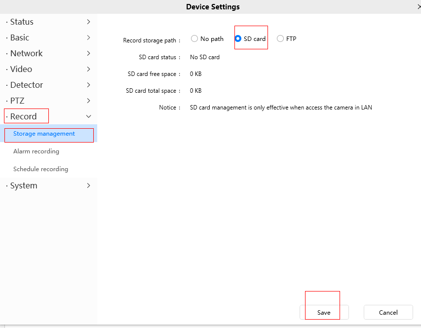Open the Detector menu label
The width and height of the screenshot is (421, 328).
click(27, 85)
